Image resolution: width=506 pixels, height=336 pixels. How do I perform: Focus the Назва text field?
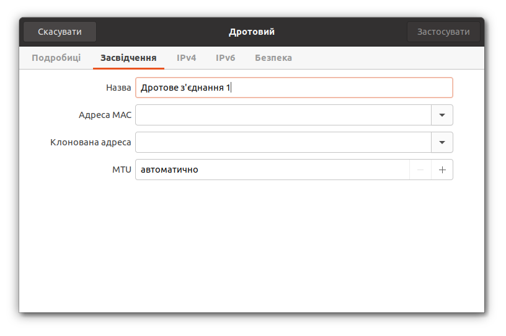(294, 88)
